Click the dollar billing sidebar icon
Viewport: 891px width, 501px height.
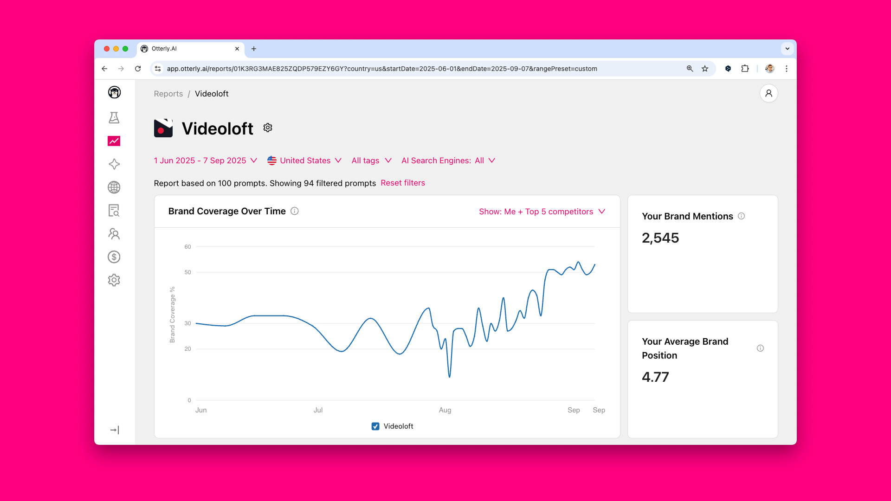pos(114,257)
